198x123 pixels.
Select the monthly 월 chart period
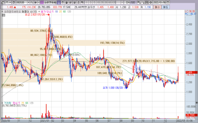coord(66,2)
